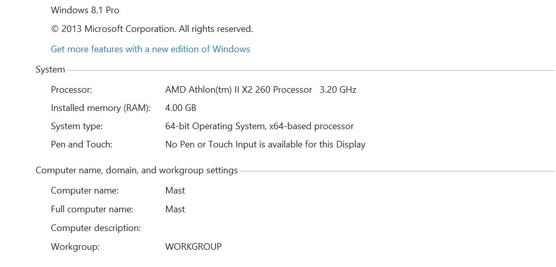
Task: Click the computer name, domain, workgroup settings heading
Action: coord(137,170)
